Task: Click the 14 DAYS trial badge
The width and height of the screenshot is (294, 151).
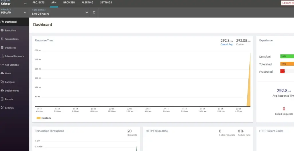Action: [x=288, y=3]
